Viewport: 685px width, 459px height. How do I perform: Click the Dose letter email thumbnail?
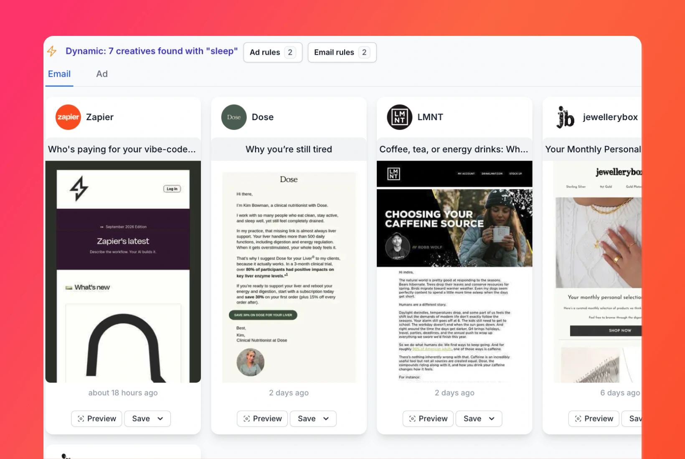click(289, 272)
